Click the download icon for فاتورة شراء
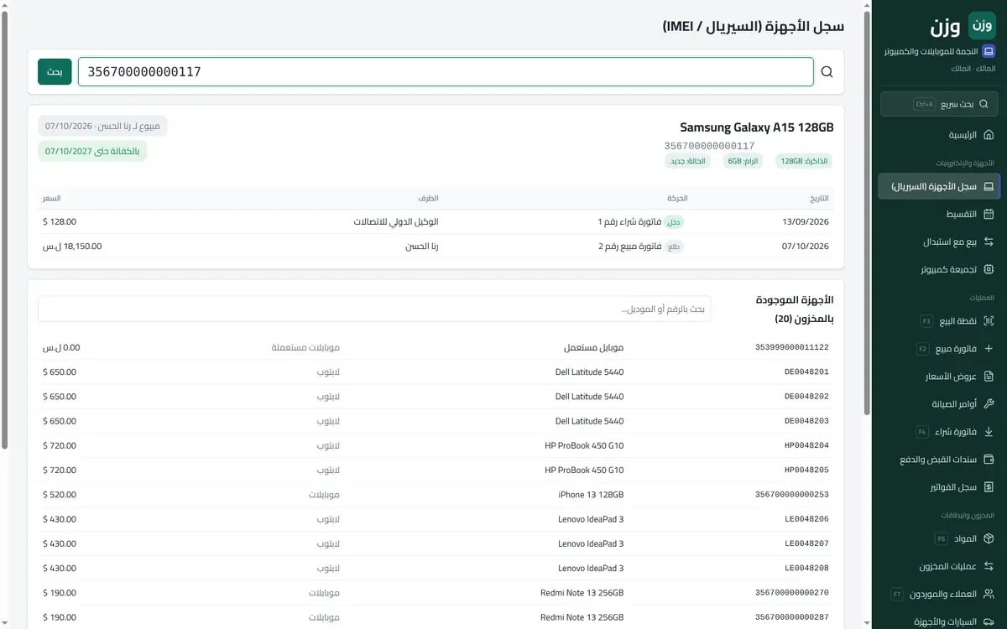 coord(989,431)
